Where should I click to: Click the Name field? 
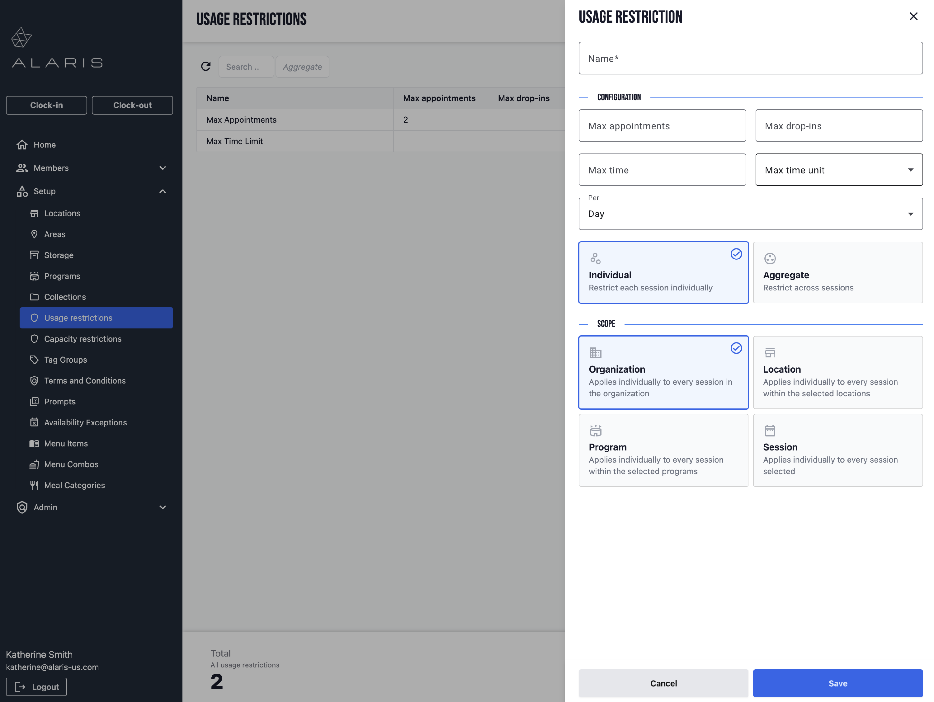click(750, 58)
